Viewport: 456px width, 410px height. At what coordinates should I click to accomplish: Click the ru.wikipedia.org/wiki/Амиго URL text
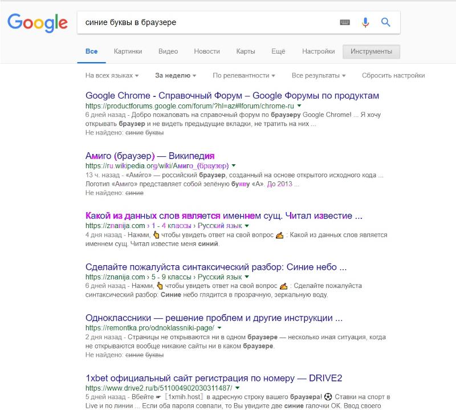[x=157, y=166]
